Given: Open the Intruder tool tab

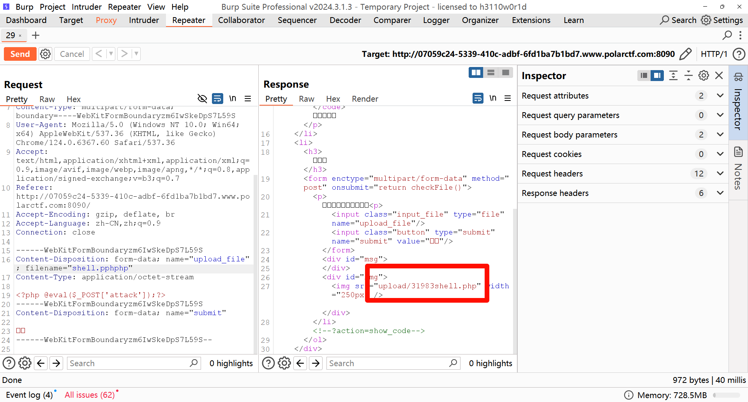Looking at the screenshot, I should (x=144, y=20).
